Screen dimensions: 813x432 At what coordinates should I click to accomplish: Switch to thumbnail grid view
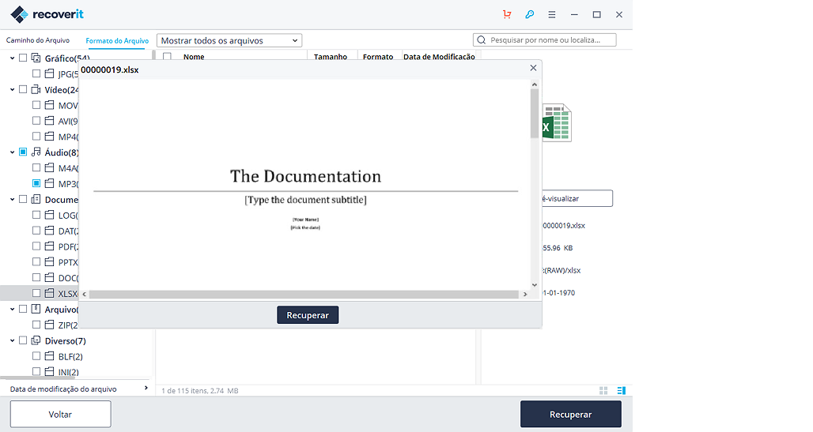(603, 391)
